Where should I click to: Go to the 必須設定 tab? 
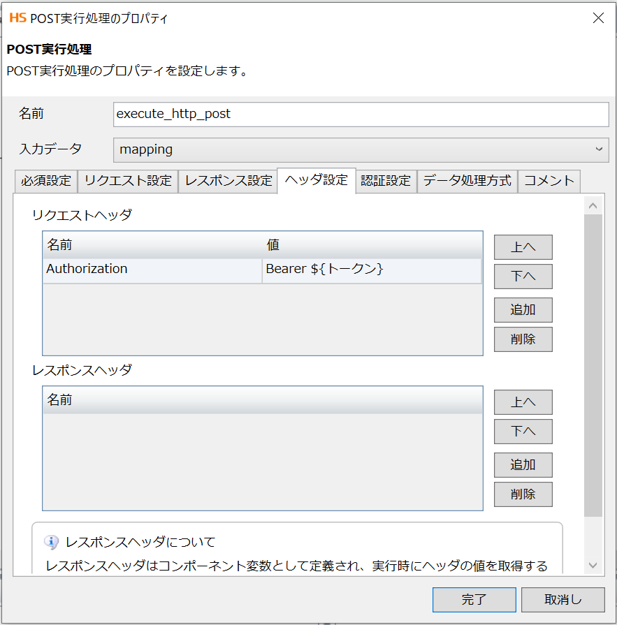point(45,181)
